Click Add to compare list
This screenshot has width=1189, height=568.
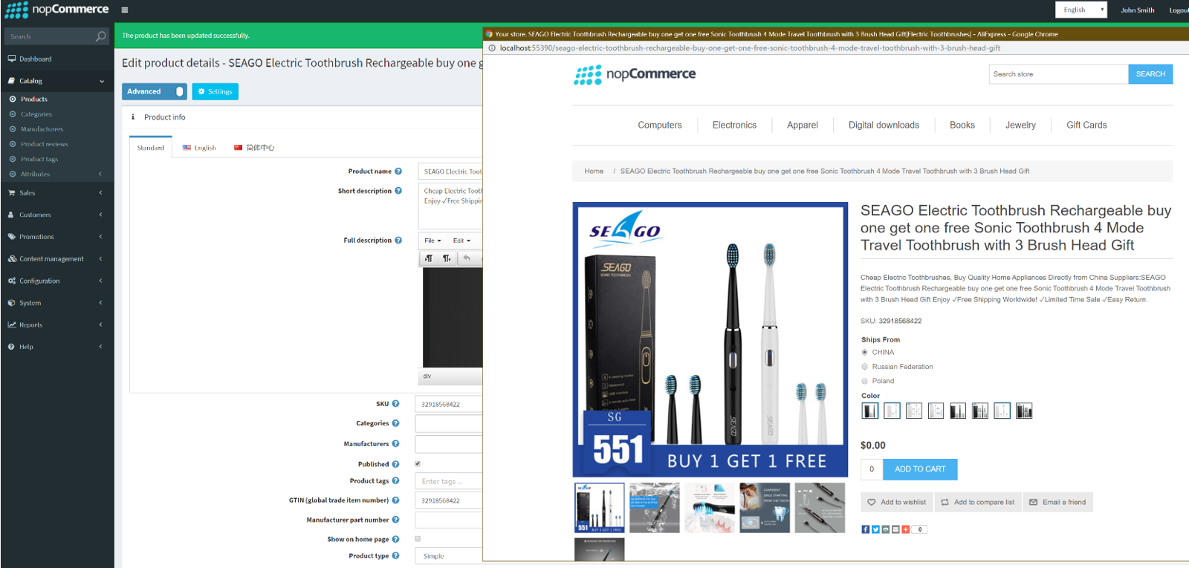click(x=978, y=503)
